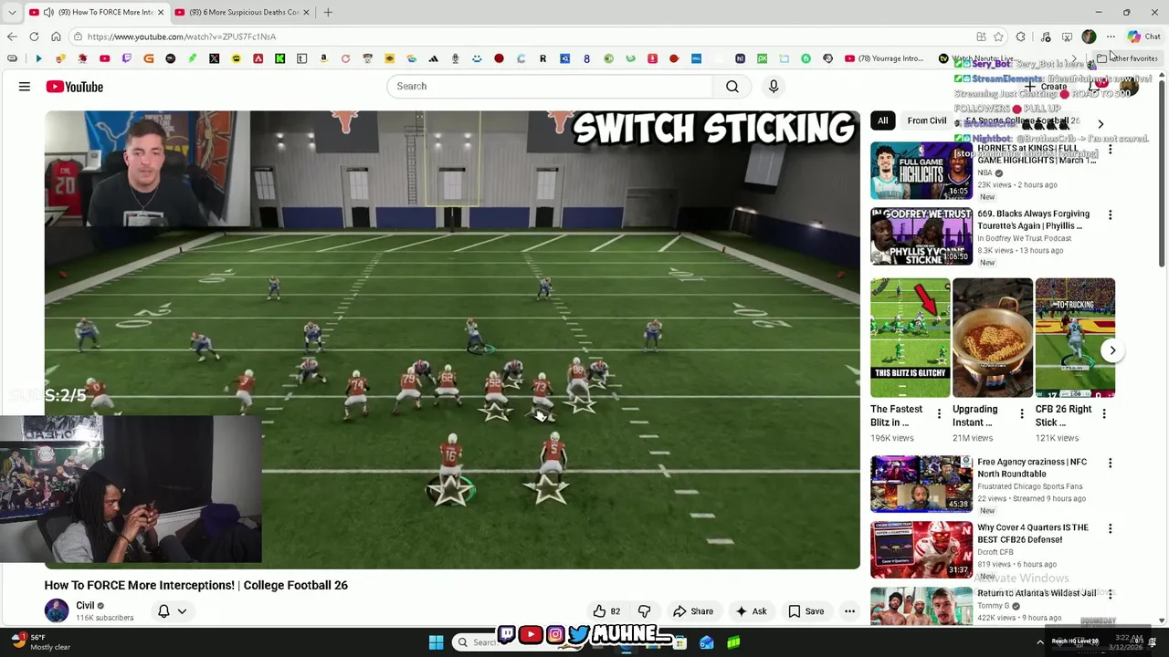Open options for Why Cover 4 Quarters video
Image resolution: width=1169 pixels, height=657 pixels.
[1110, 529]
